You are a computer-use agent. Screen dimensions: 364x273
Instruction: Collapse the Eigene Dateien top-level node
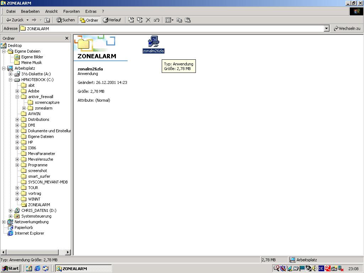(x=4, y=51)
